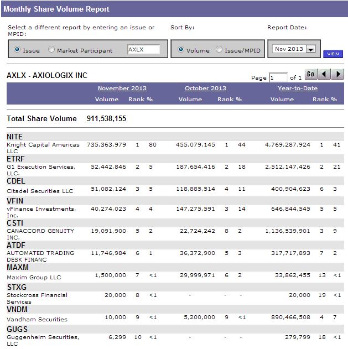
Task: Go to previous page arrow
Action: (x=324, y=74)
